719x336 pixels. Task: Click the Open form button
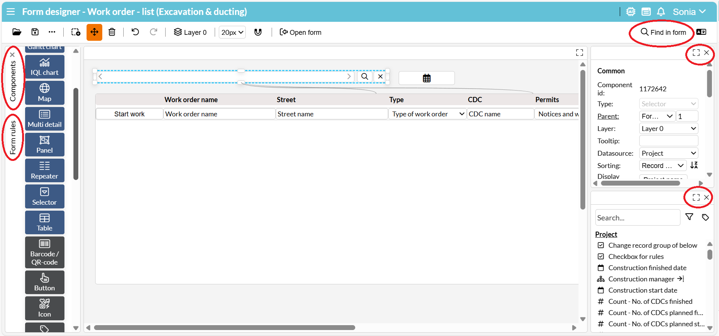[x=300, y=32]
